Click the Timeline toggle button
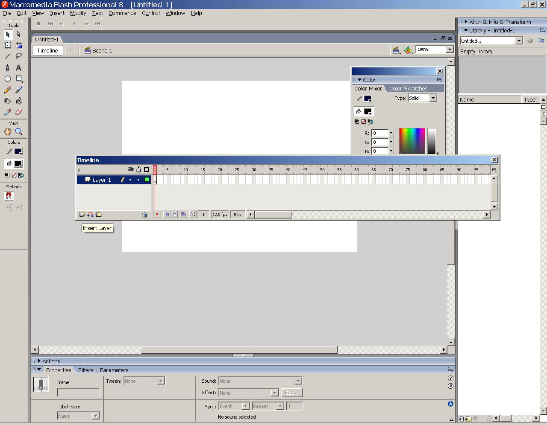 tap(47, 50)
